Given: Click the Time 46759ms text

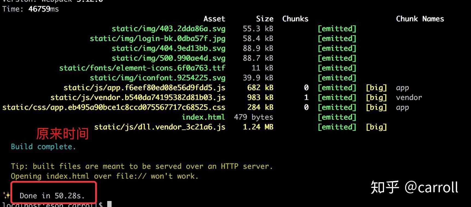Looking at the screenshot, I should (x=31, y=9).
